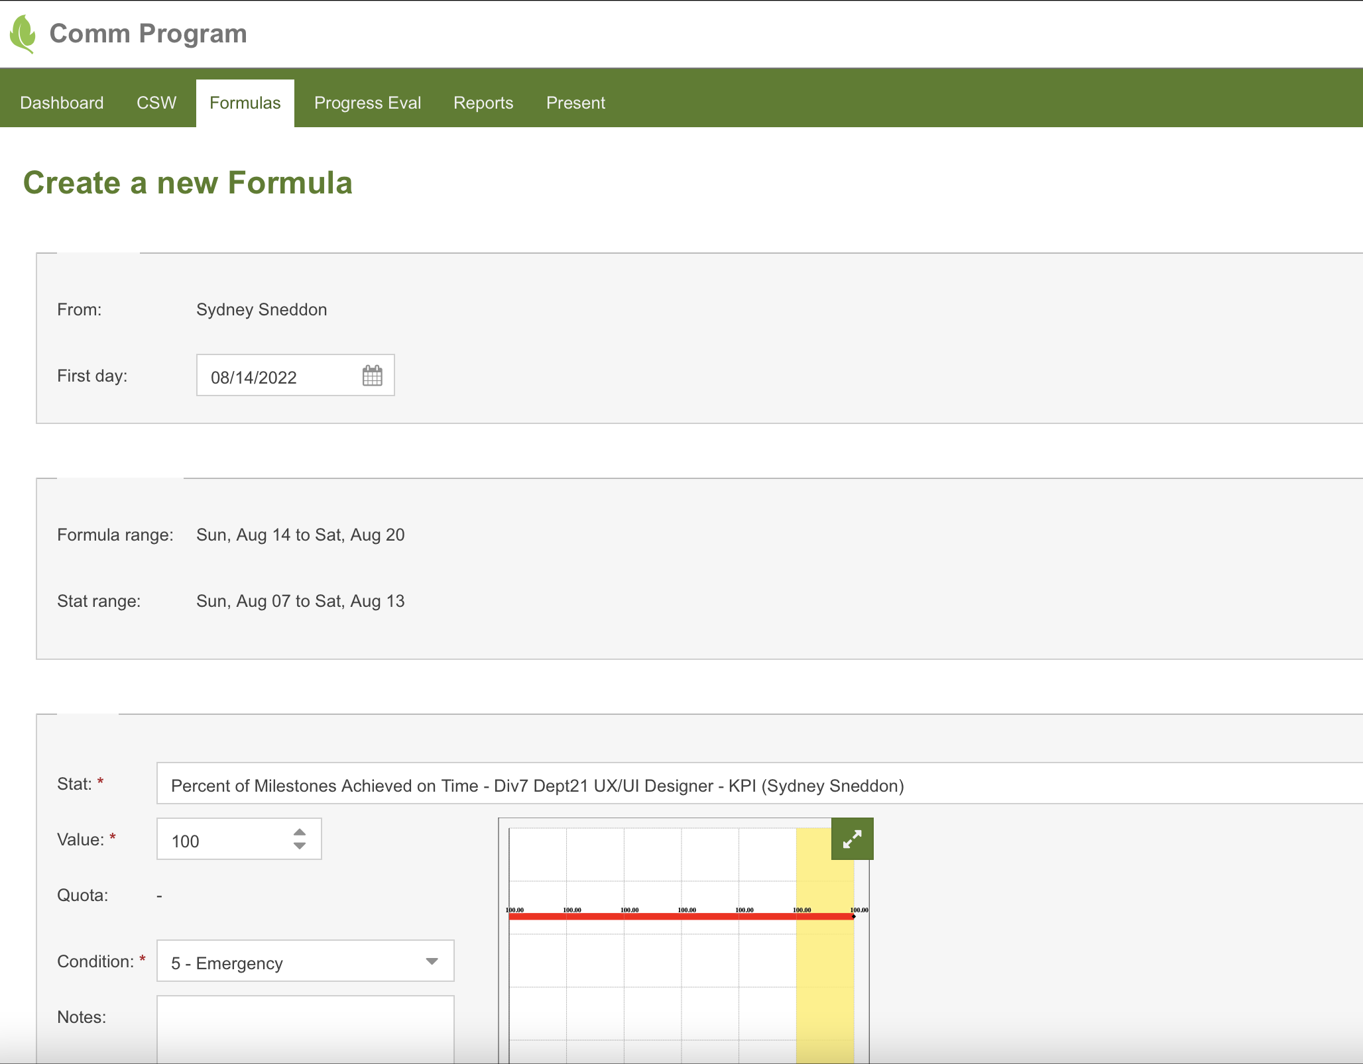
Task: Switch to the Present tab
Action: coord(575,103)
